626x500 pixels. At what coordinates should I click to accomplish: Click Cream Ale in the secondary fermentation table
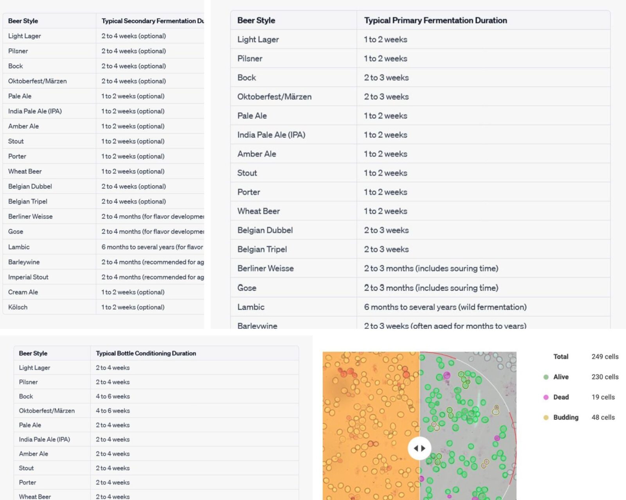[x=23, y=292]
